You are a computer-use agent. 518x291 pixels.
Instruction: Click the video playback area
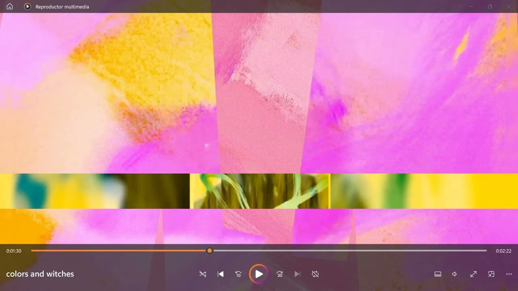[x=259, y=129]
